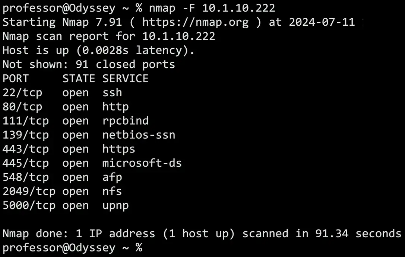This screenshot has width=405, height=257.
Task: Click the 80/tcp port entry
Action: [x=22, y=107]
